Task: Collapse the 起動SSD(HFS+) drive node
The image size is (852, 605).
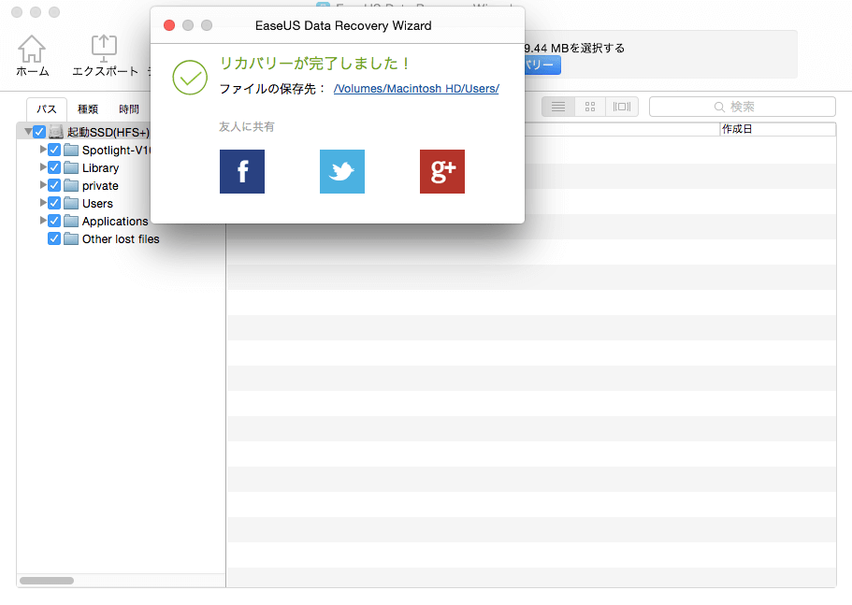Action: 28,132
